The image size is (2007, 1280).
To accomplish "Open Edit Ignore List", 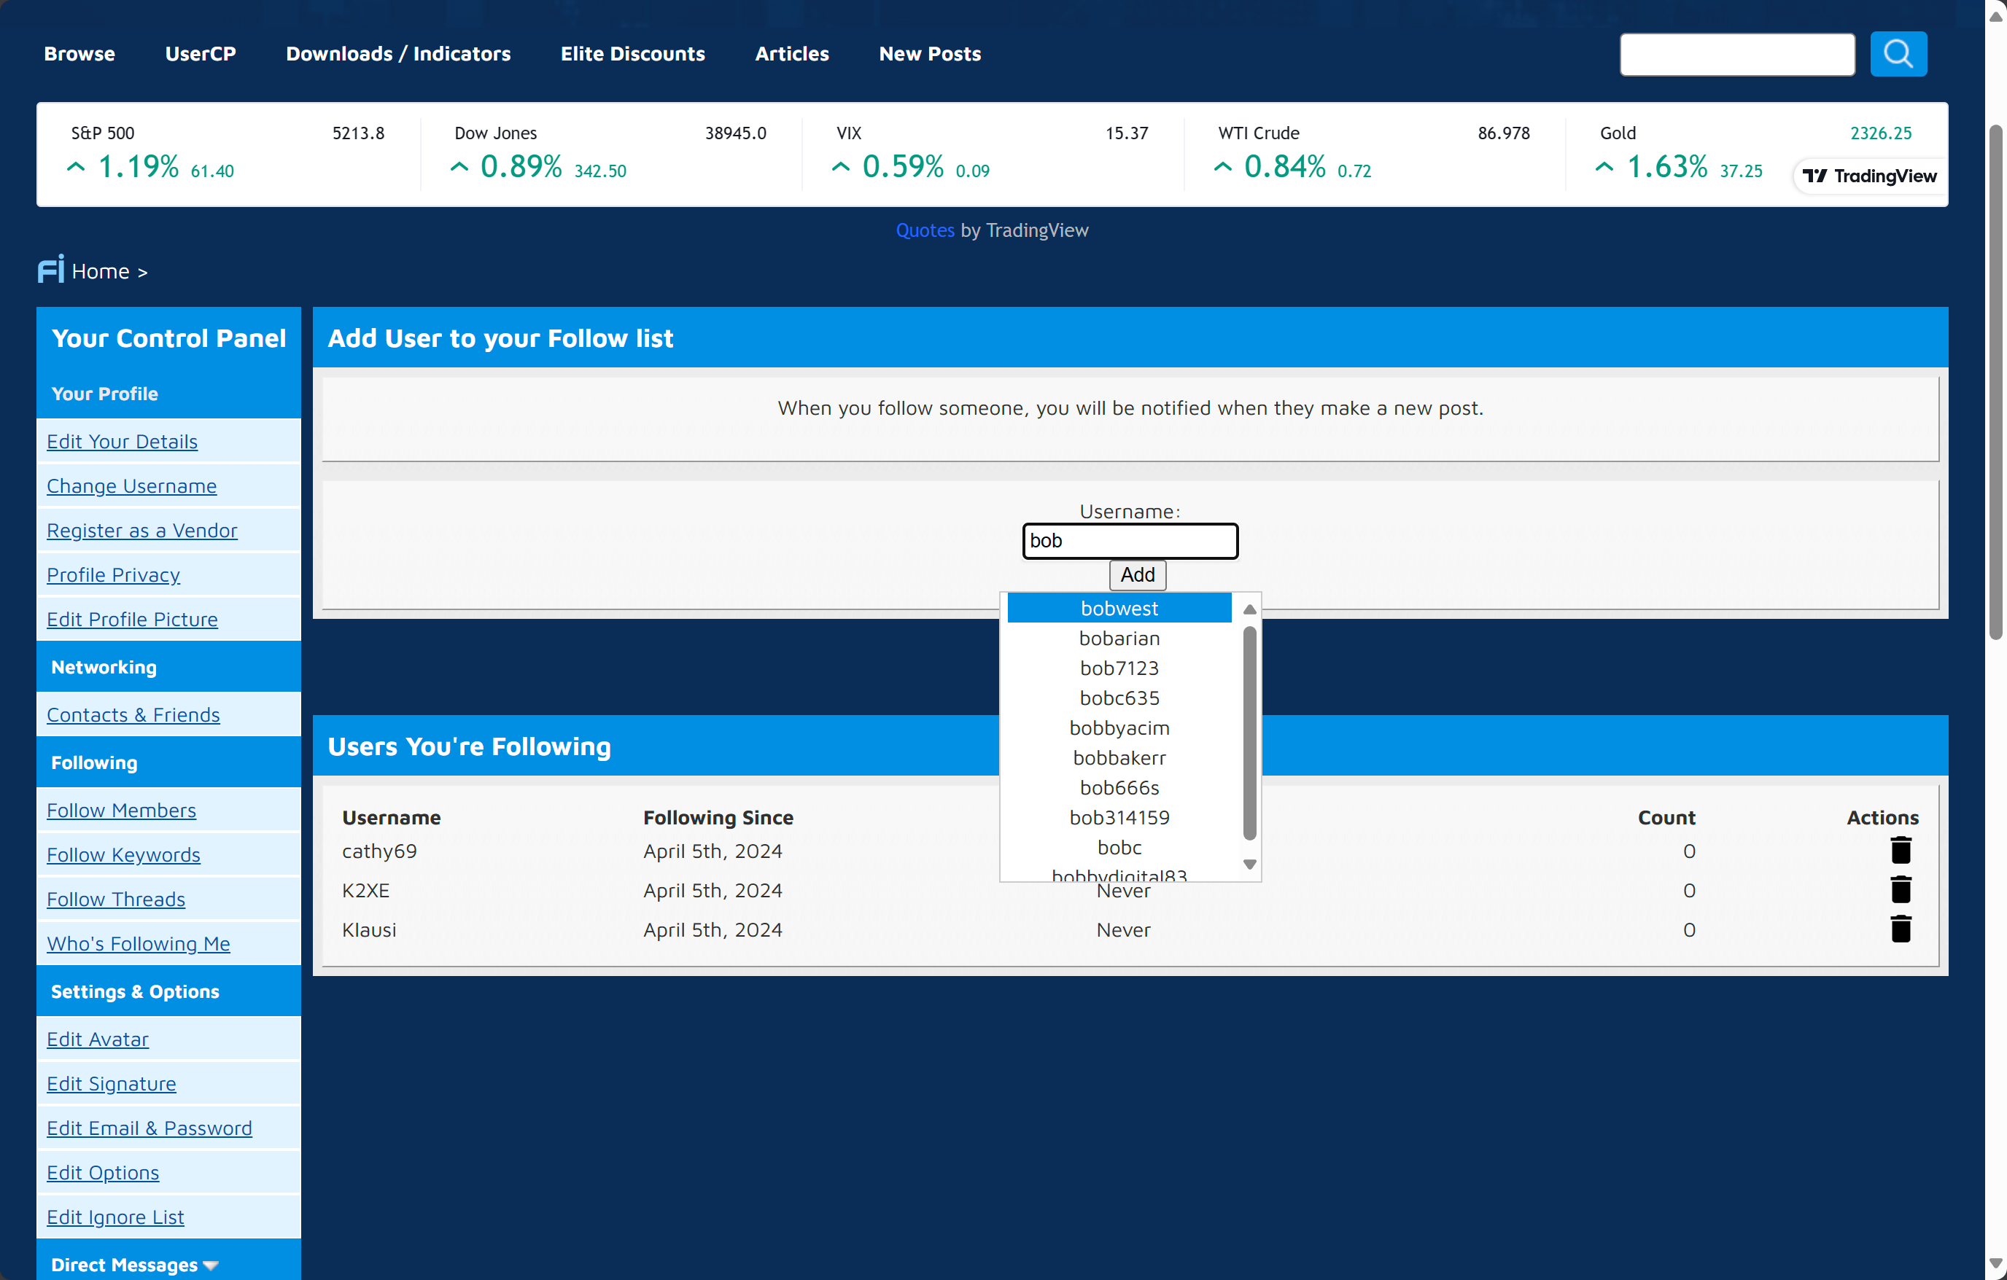I will point(115,1217).
